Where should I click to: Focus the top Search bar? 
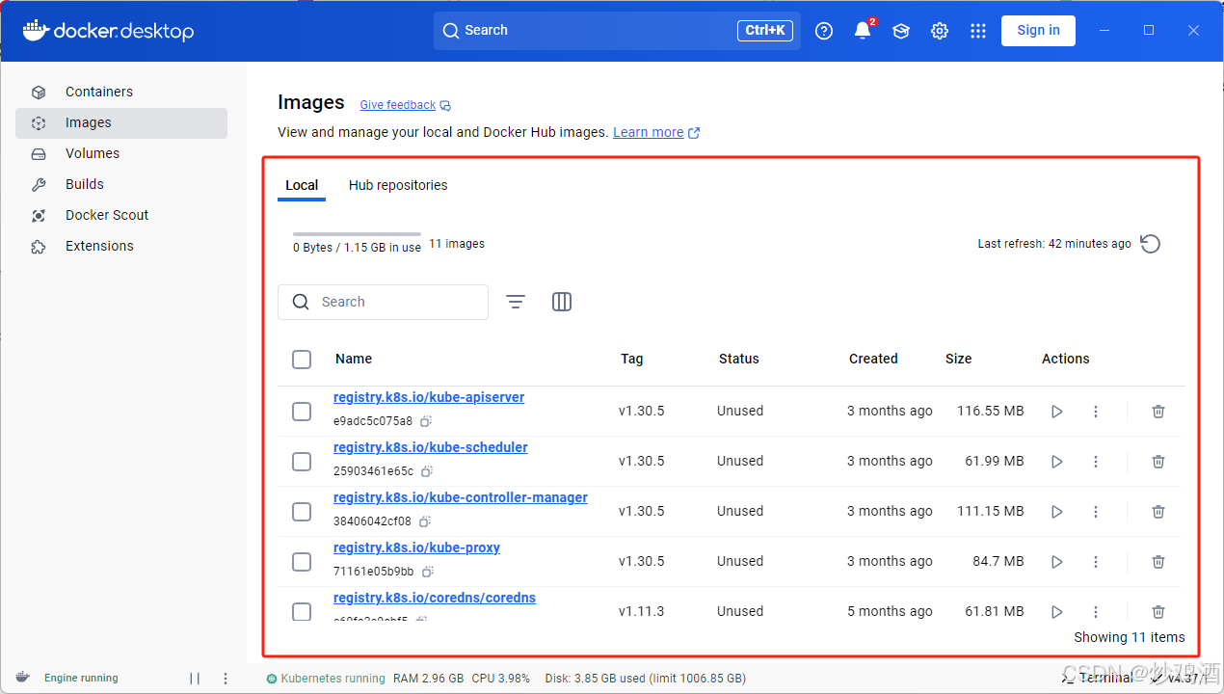(617, 31)
